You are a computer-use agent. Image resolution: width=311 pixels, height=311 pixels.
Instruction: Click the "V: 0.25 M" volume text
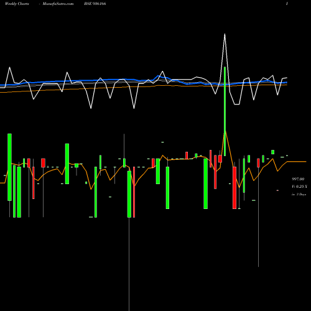tap(299, 187)
